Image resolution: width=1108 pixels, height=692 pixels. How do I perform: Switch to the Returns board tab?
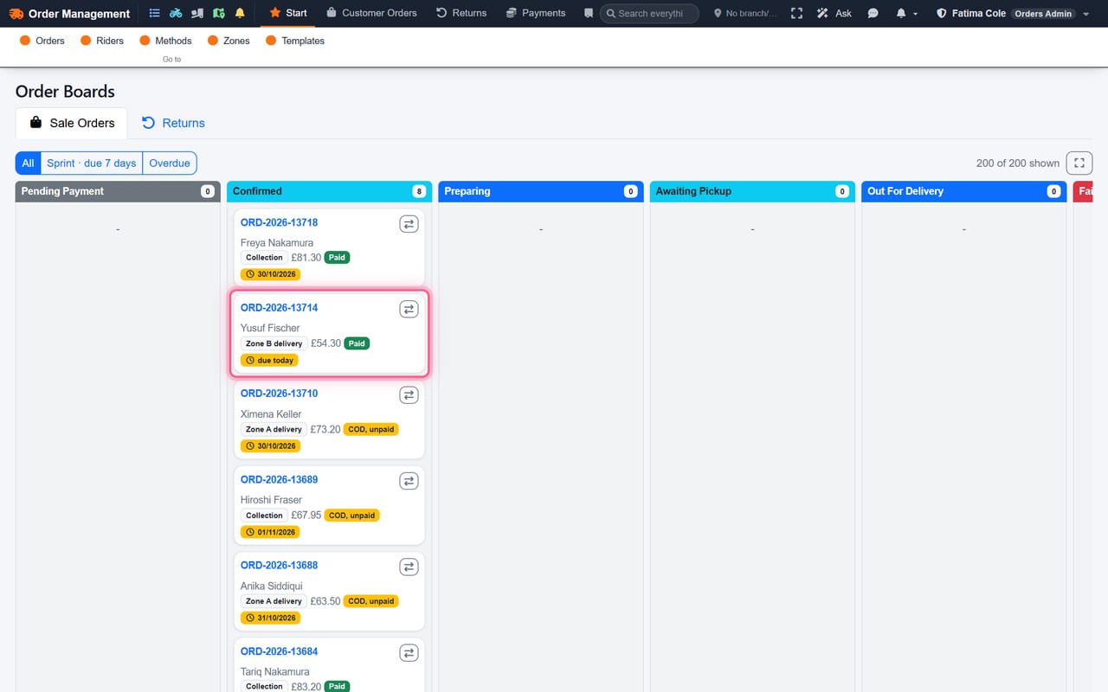pyautogui.click(x=173, y=123)
